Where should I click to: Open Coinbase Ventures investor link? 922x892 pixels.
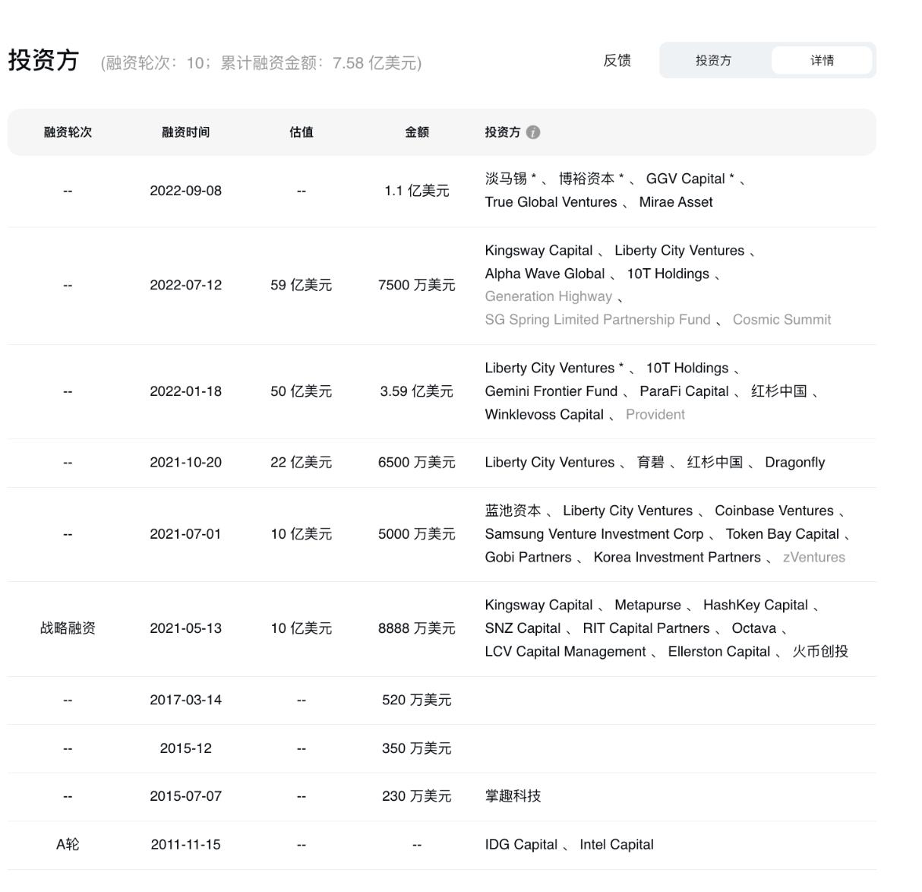774,511
